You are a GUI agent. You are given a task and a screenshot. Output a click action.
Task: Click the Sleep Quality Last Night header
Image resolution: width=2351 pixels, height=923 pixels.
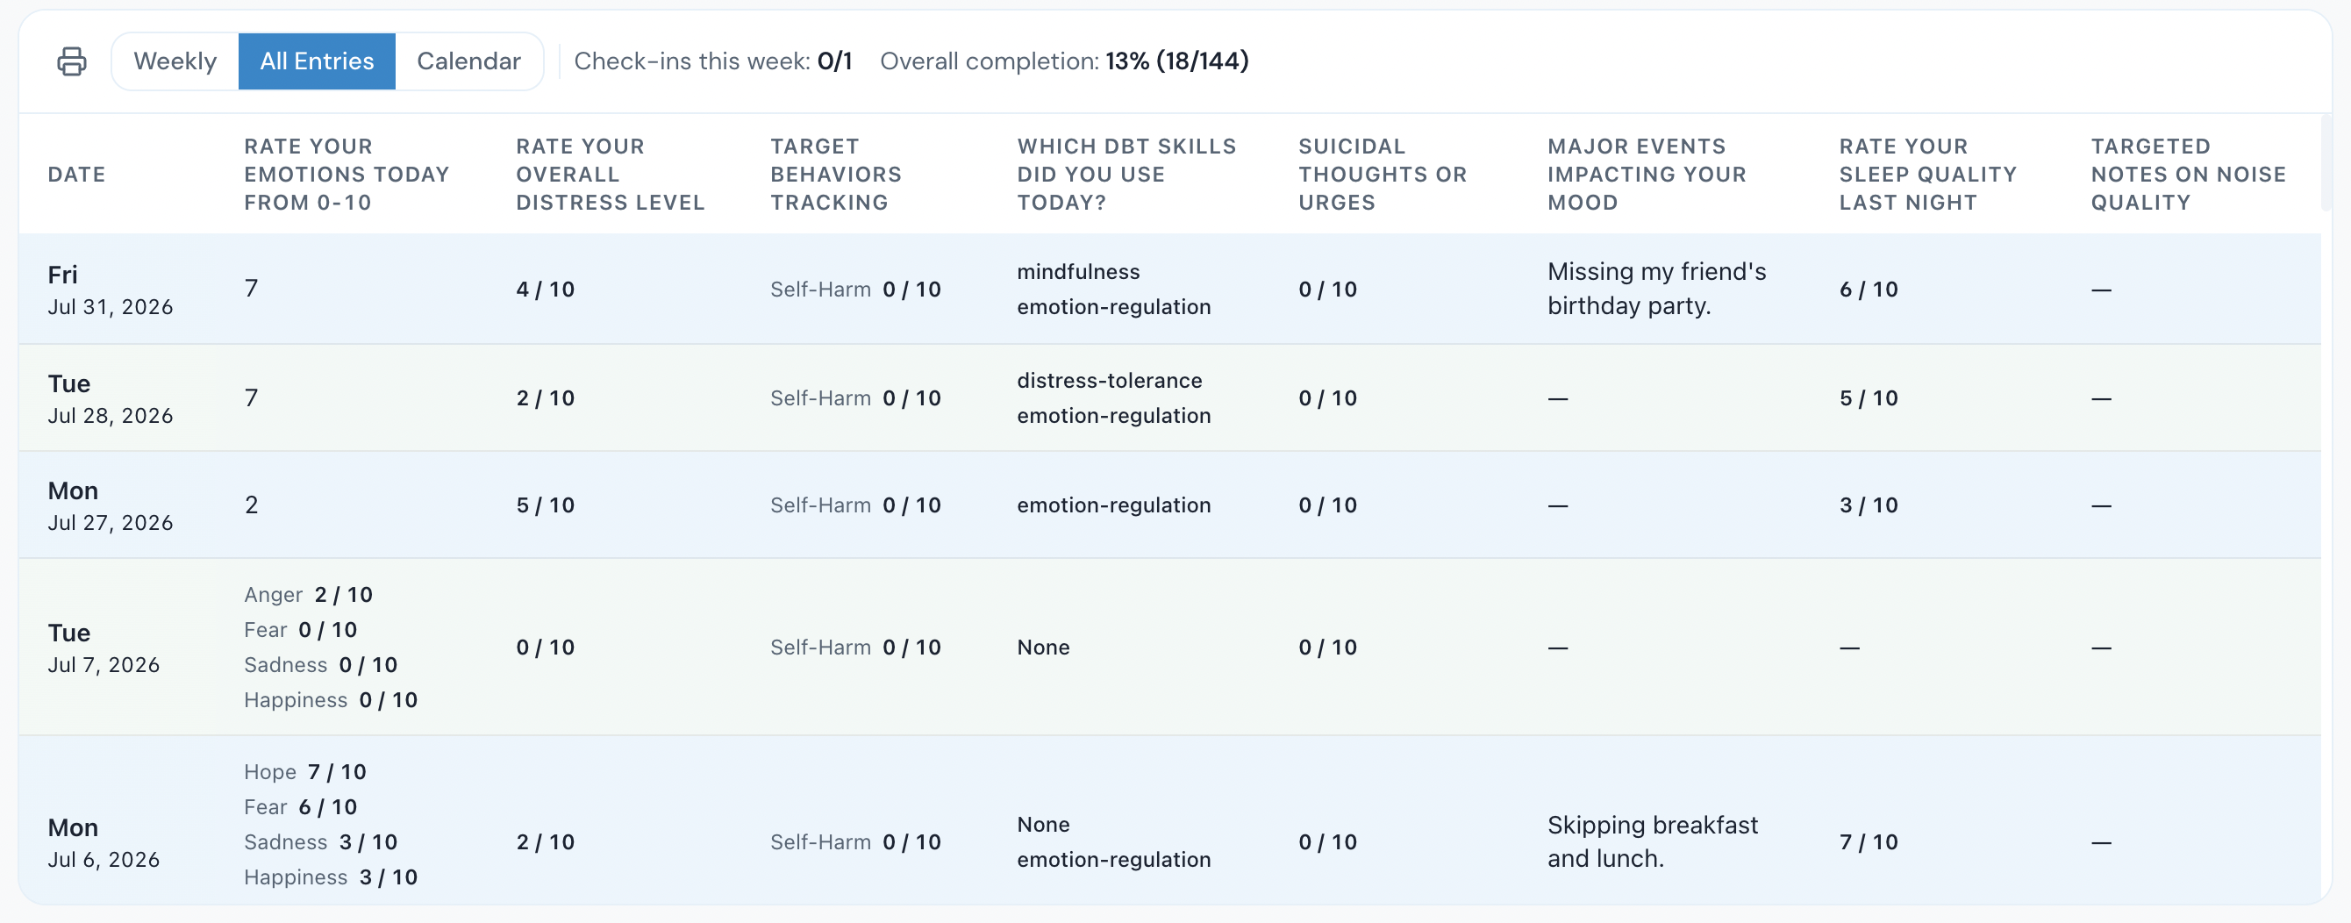coord(1927,175)
